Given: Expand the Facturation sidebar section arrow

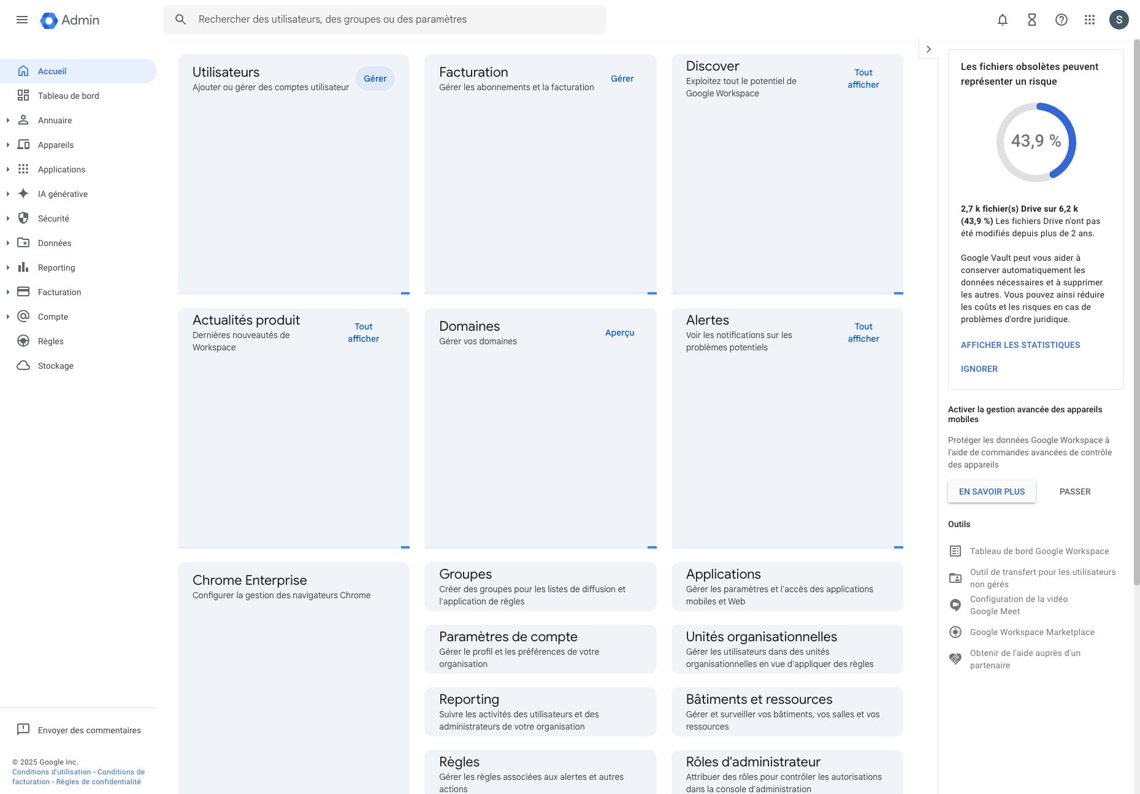Looking at the screenshot, I should [x=8, y=292].
